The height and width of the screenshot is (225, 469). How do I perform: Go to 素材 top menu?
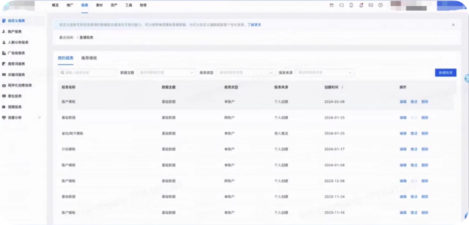point(99,5)
